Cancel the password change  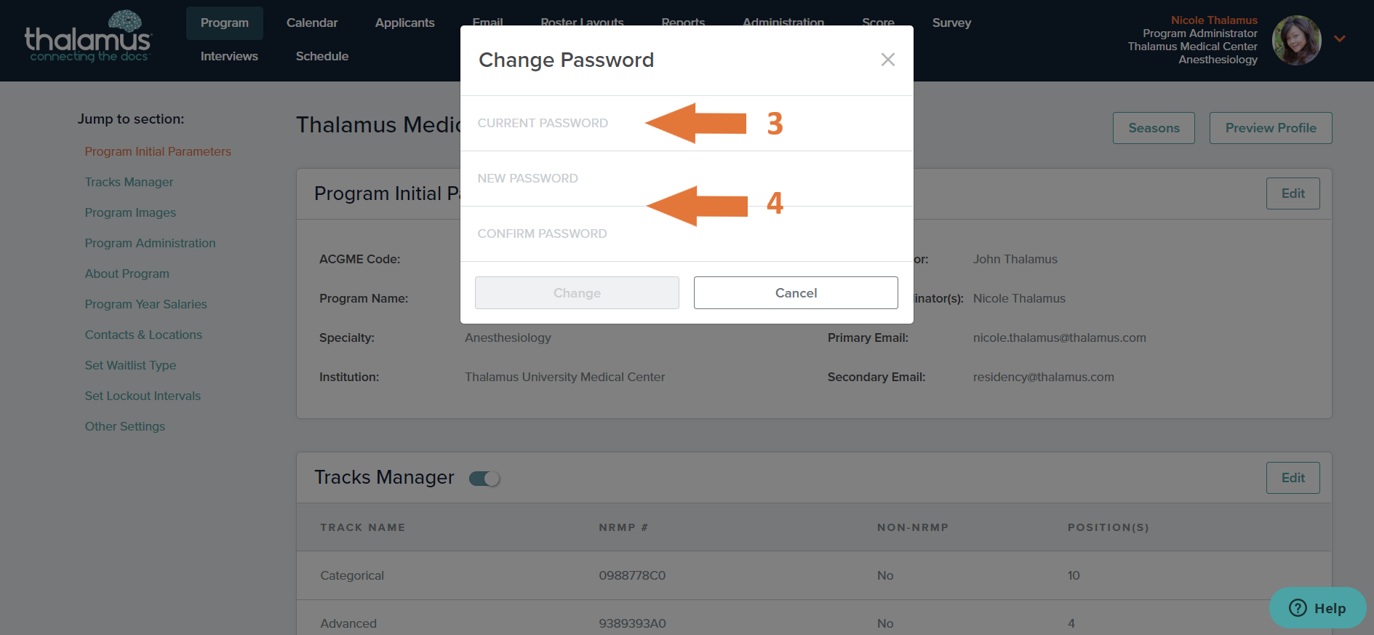click(x=796, y=292)
